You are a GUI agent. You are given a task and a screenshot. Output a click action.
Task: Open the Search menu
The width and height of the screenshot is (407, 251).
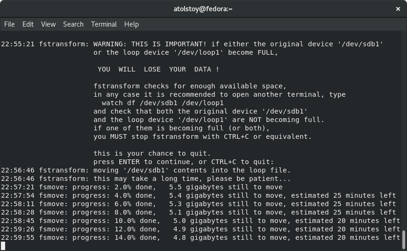(73, 24)
